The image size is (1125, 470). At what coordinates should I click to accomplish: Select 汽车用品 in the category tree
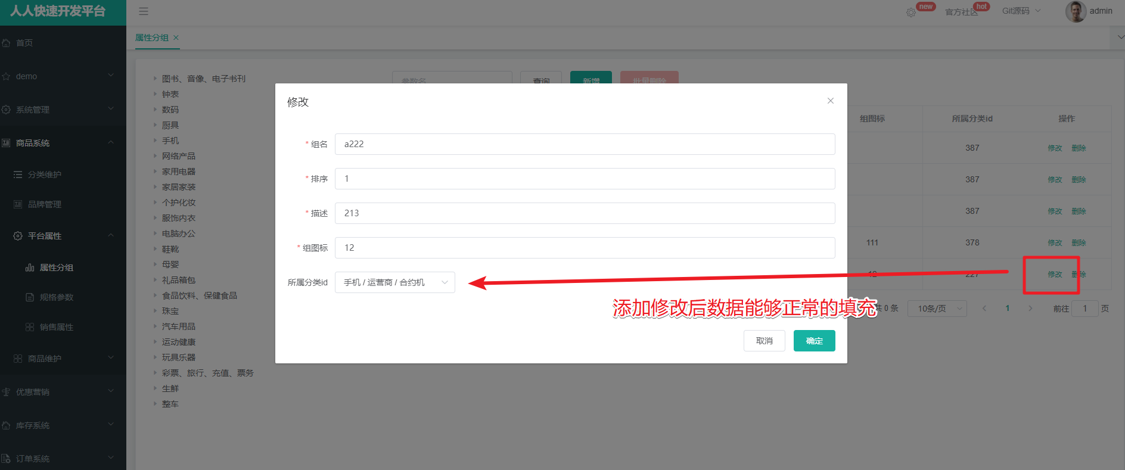179,326
